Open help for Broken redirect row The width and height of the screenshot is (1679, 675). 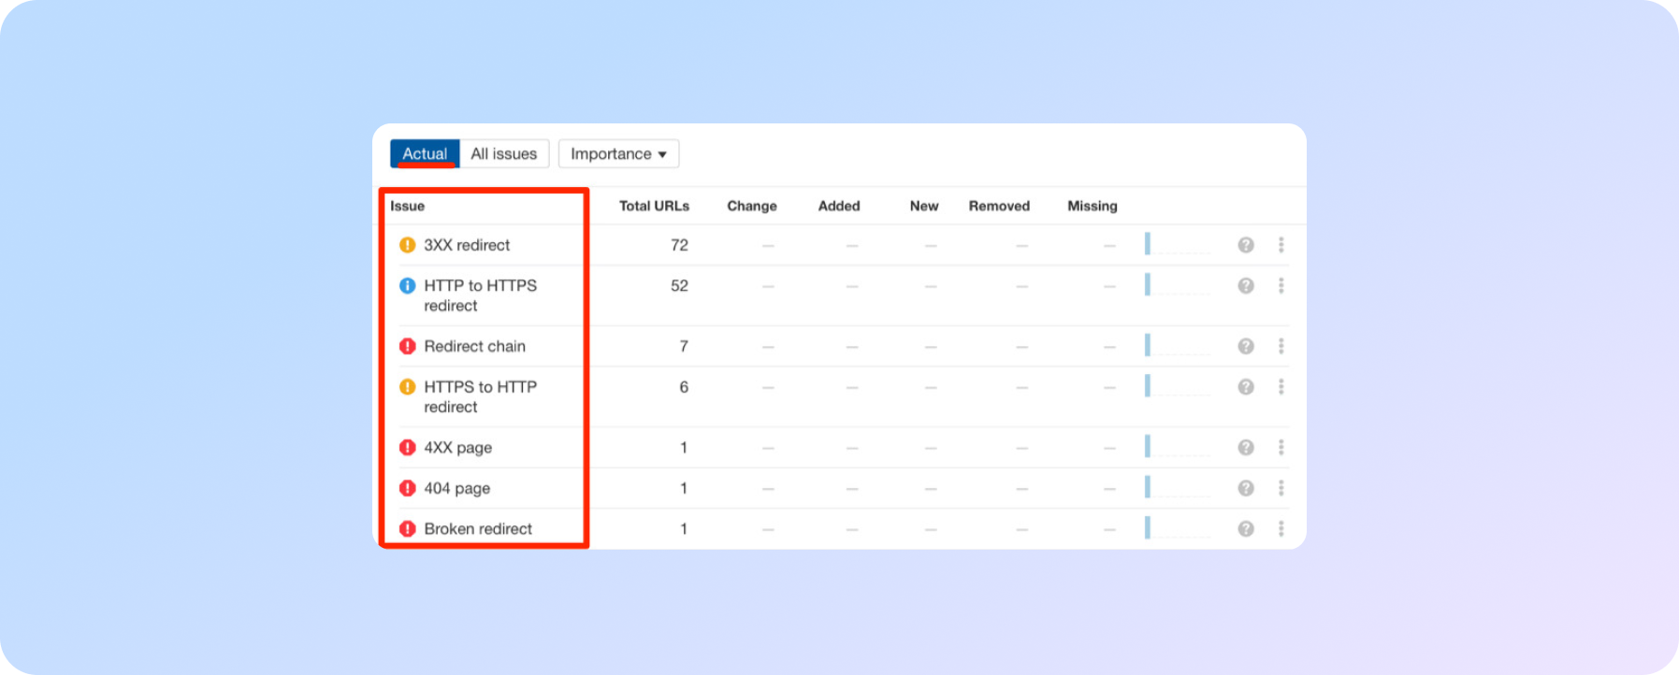pyautogui.click(x=1246, y=528)
